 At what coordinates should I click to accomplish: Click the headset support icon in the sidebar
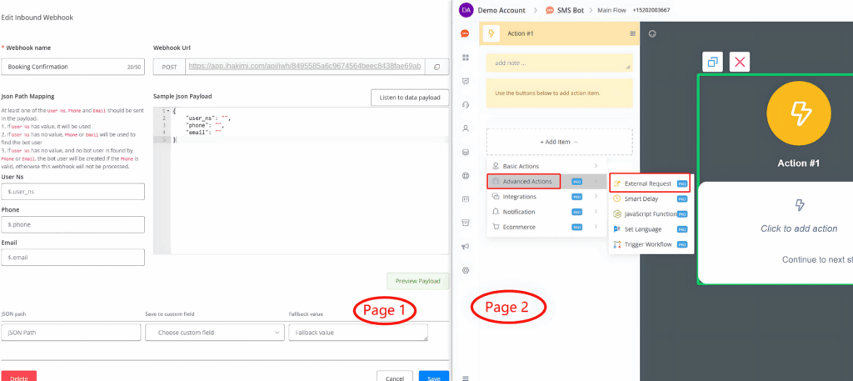(x=466, y=104)
